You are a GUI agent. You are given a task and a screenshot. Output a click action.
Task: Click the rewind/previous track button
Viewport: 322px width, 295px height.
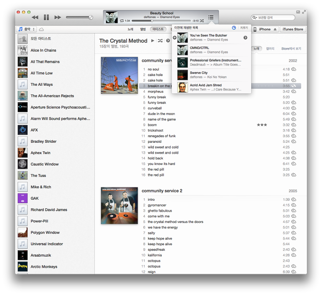tap(35, 17)
